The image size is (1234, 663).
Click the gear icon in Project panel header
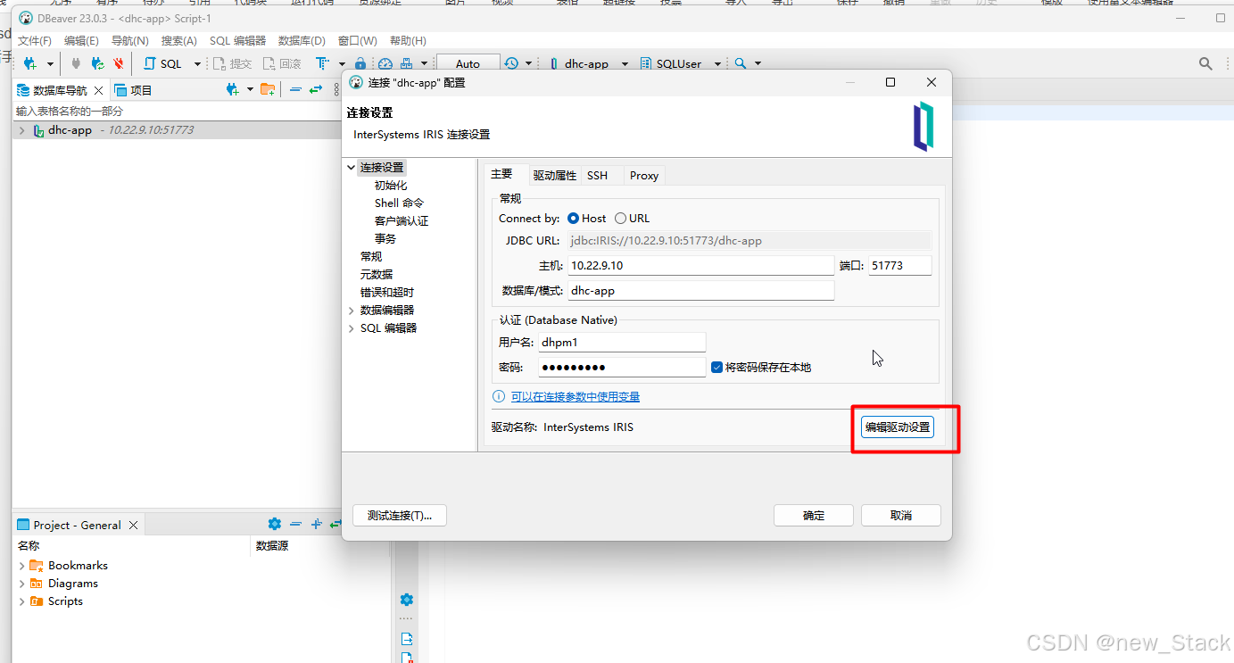tap(275, 524)
